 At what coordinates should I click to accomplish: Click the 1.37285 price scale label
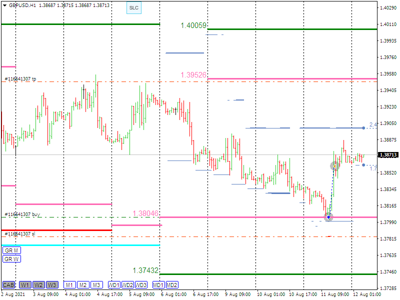pyautogui.click(x=388, y=288)
